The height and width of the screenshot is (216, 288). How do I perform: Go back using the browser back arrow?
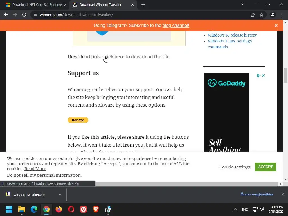(x=6, y=15)
